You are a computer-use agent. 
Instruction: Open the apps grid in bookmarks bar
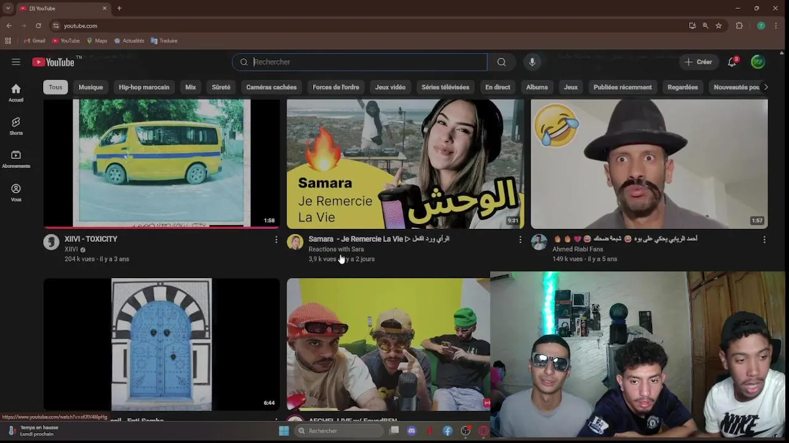[8, 41]
